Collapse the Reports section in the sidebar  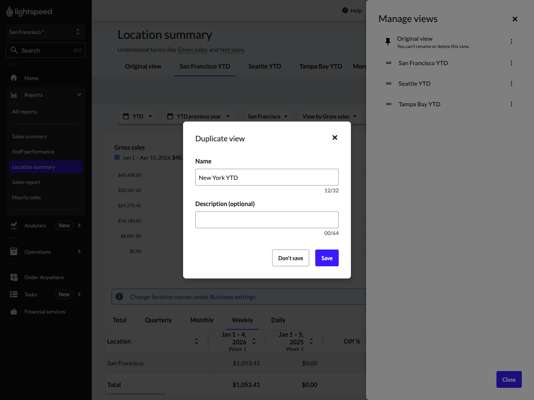[79, 95]
